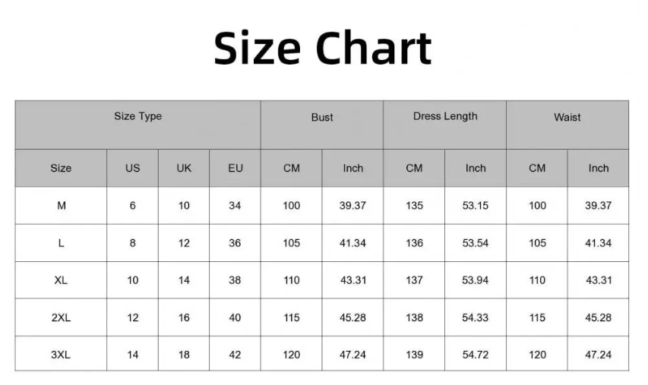Click the Bust column header
This screenshot has width=648, height=385.
pyautogui.click(x=322, y=118)
